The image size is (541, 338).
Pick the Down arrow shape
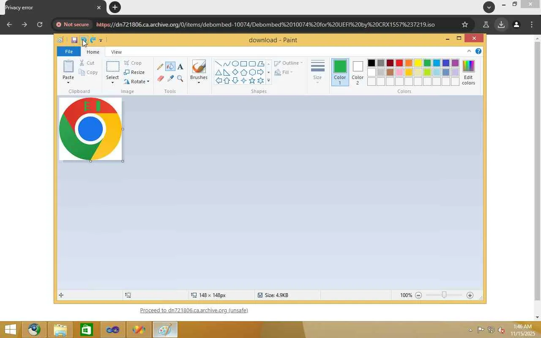click(x=235, y=81)
